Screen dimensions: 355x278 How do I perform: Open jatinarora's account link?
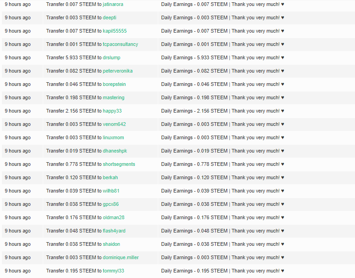point(113,4)
